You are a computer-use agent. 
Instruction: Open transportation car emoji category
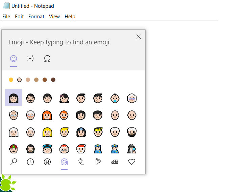coord(115,162)
